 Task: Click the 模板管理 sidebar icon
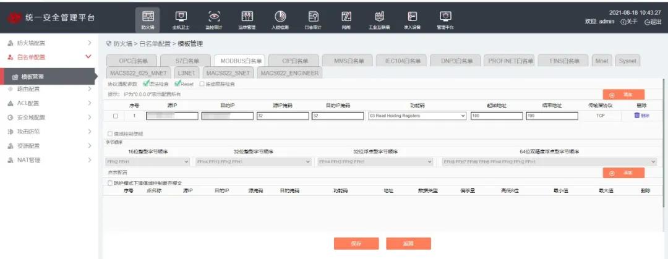coord(15,77)
